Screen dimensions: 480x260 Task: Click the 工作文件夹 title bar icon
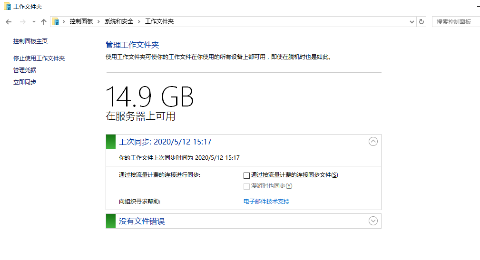pyautogui.click(x=7, y=7)
